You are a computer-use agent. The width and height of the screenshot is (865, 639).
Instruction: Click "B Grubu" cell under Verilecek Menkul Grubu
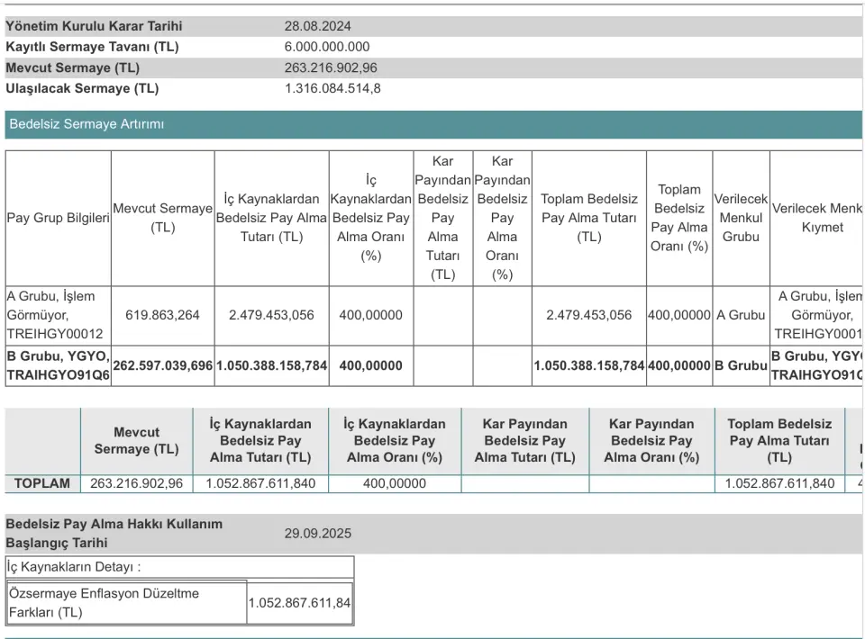[x=741, y=365]
